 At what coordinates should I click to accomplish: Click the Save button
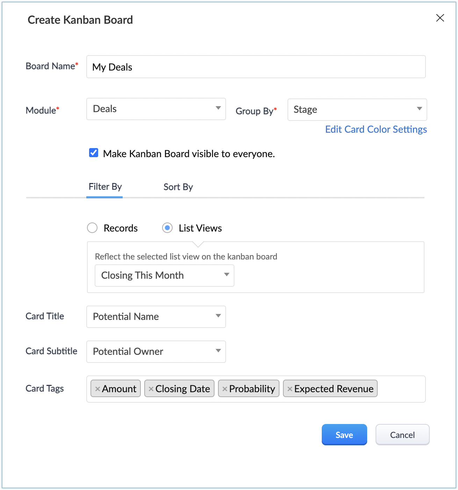coord(344,435)
